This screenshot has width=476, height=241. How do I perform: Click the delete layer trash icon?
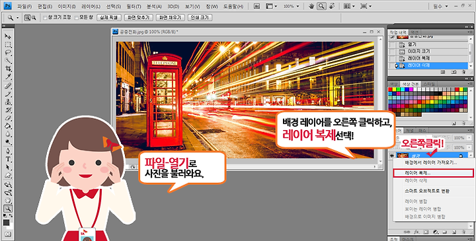[x=463, y=232]
